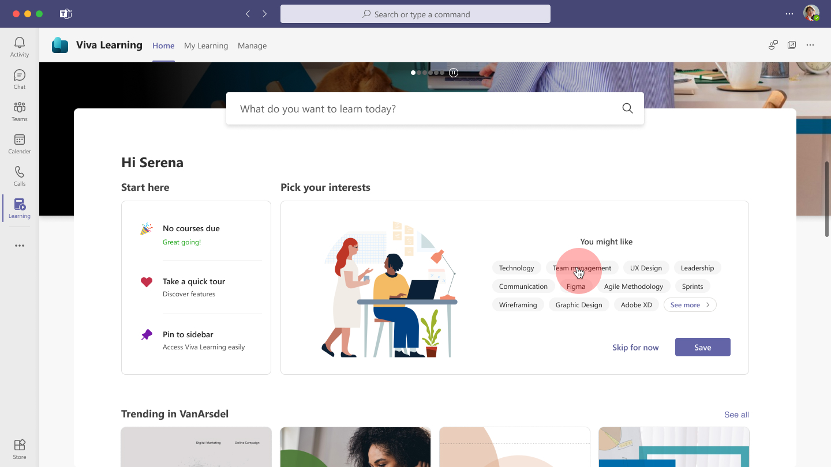Toggle the Agile Methodology interest chip

[x=634, y=286]
